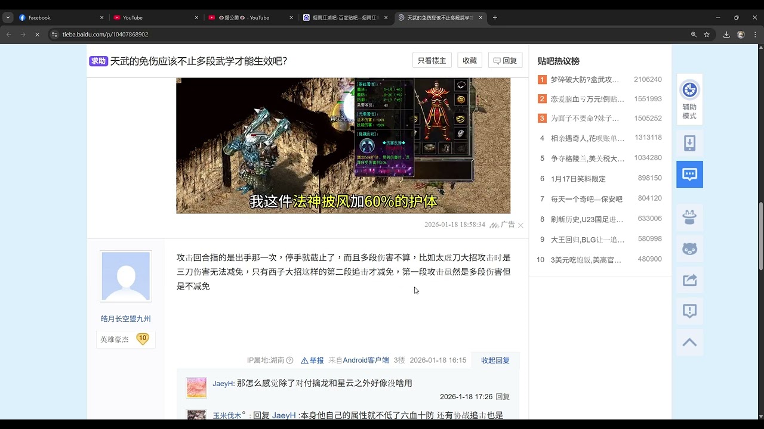Click the 回复 link under JaeyH's comment
Viewport: 764px width, 429px height.
503,397
